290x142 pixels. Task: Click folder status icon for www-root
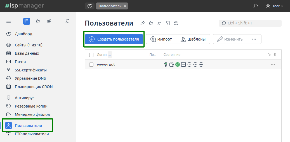coord(172,64)
